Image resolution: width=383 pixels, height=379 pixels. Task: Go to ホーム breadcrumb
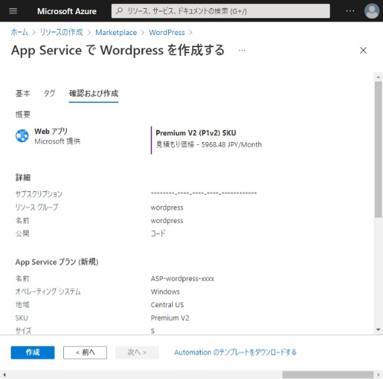pyautogui.click(x=20, y=32)
